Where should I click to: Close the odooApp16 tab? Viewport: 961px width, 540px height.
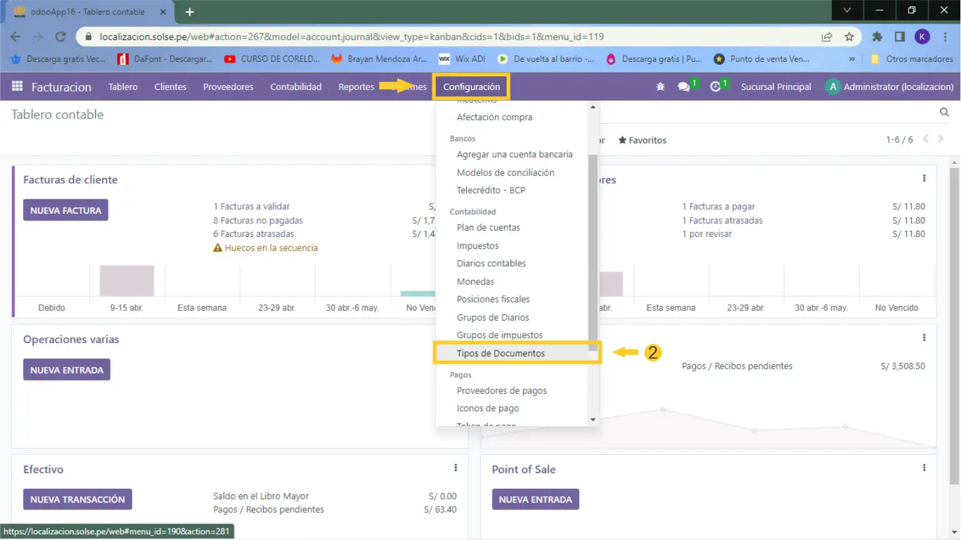(x=162, y=12)
